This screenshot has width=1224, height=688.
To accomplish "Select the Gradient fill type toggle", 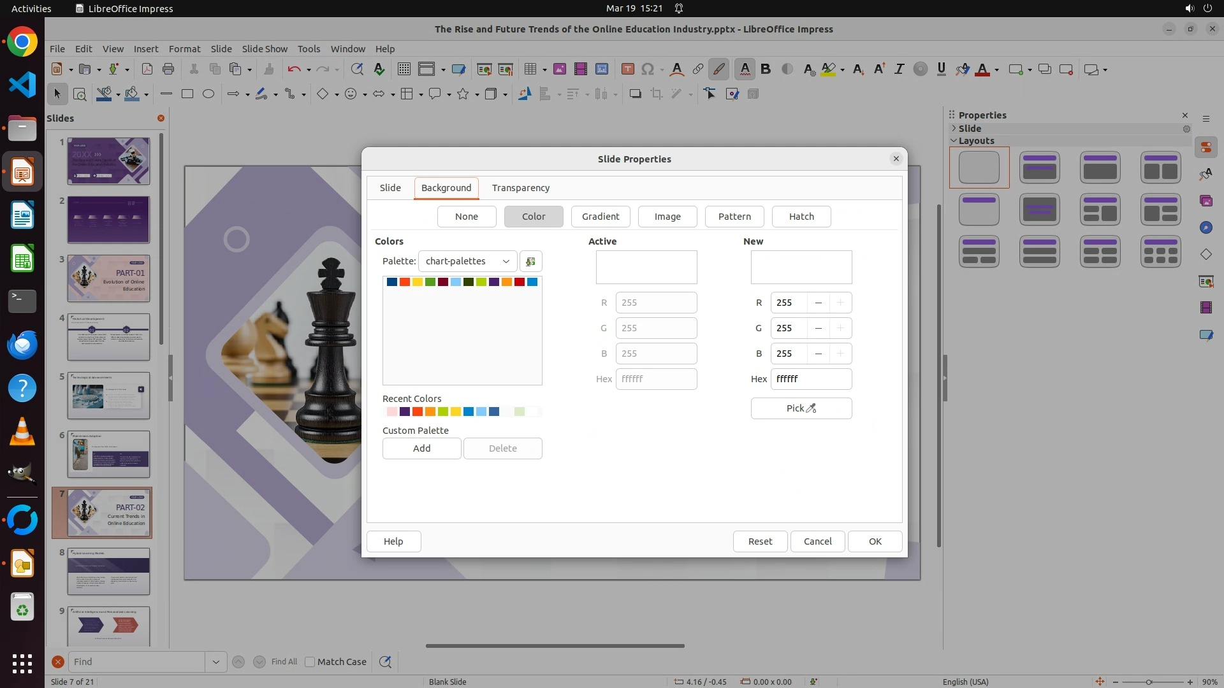I will click(600, 217).
